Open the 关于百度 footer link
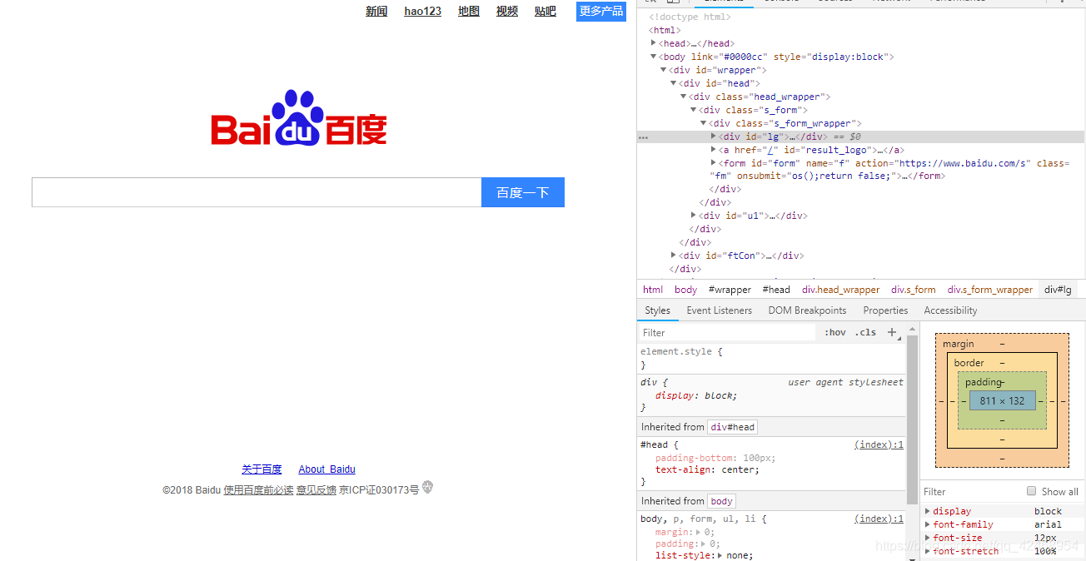This screenshot has height=561, width=1086. pyautogui.click(x=262, y=469)
